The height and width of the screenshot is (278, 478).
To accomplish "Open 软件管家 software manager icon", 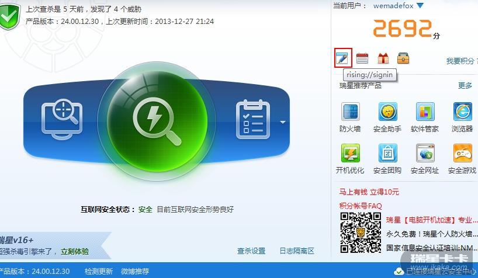I will (425, 112).
